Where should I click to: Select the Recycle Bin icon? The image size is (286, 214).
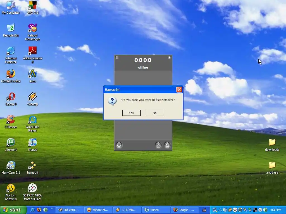(x=11, y=30)
